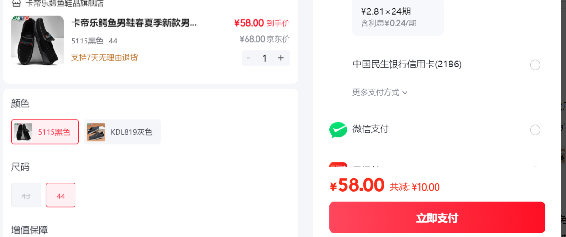Expand 更多支付方式 payment options
The width and height of the screenshot is (566, 237).
point(380,93)
